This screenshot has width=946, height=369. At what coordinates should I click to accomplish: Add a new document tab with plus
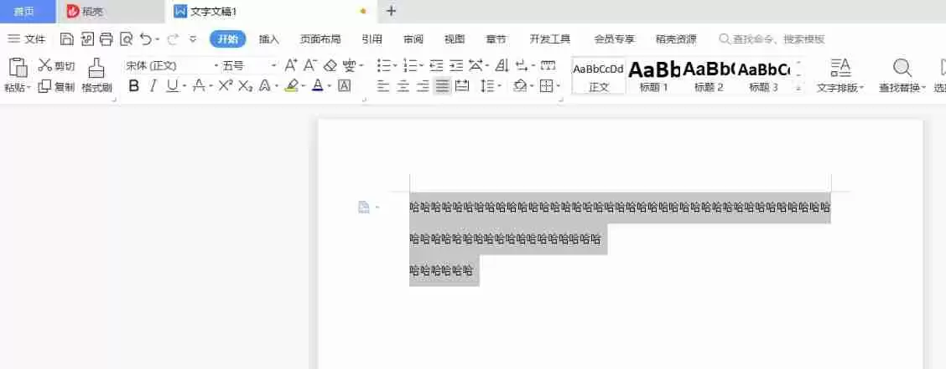pyautogui.click(x=391, y=11)
